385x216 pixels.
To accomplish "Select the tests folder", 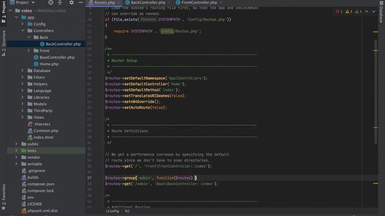I will 31,151.
